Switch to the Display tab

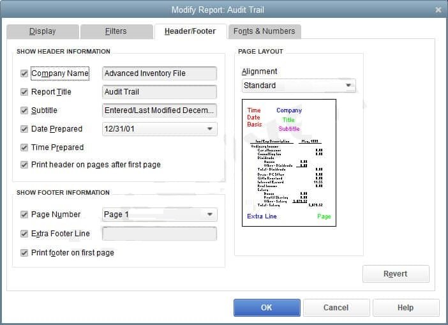coord(43,31)
